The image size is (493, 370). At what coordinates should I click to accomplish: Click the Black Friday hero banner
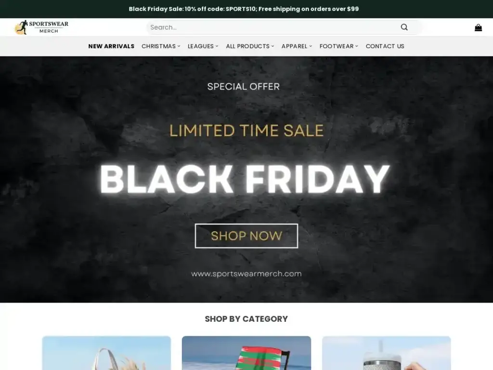coord(246,179)
